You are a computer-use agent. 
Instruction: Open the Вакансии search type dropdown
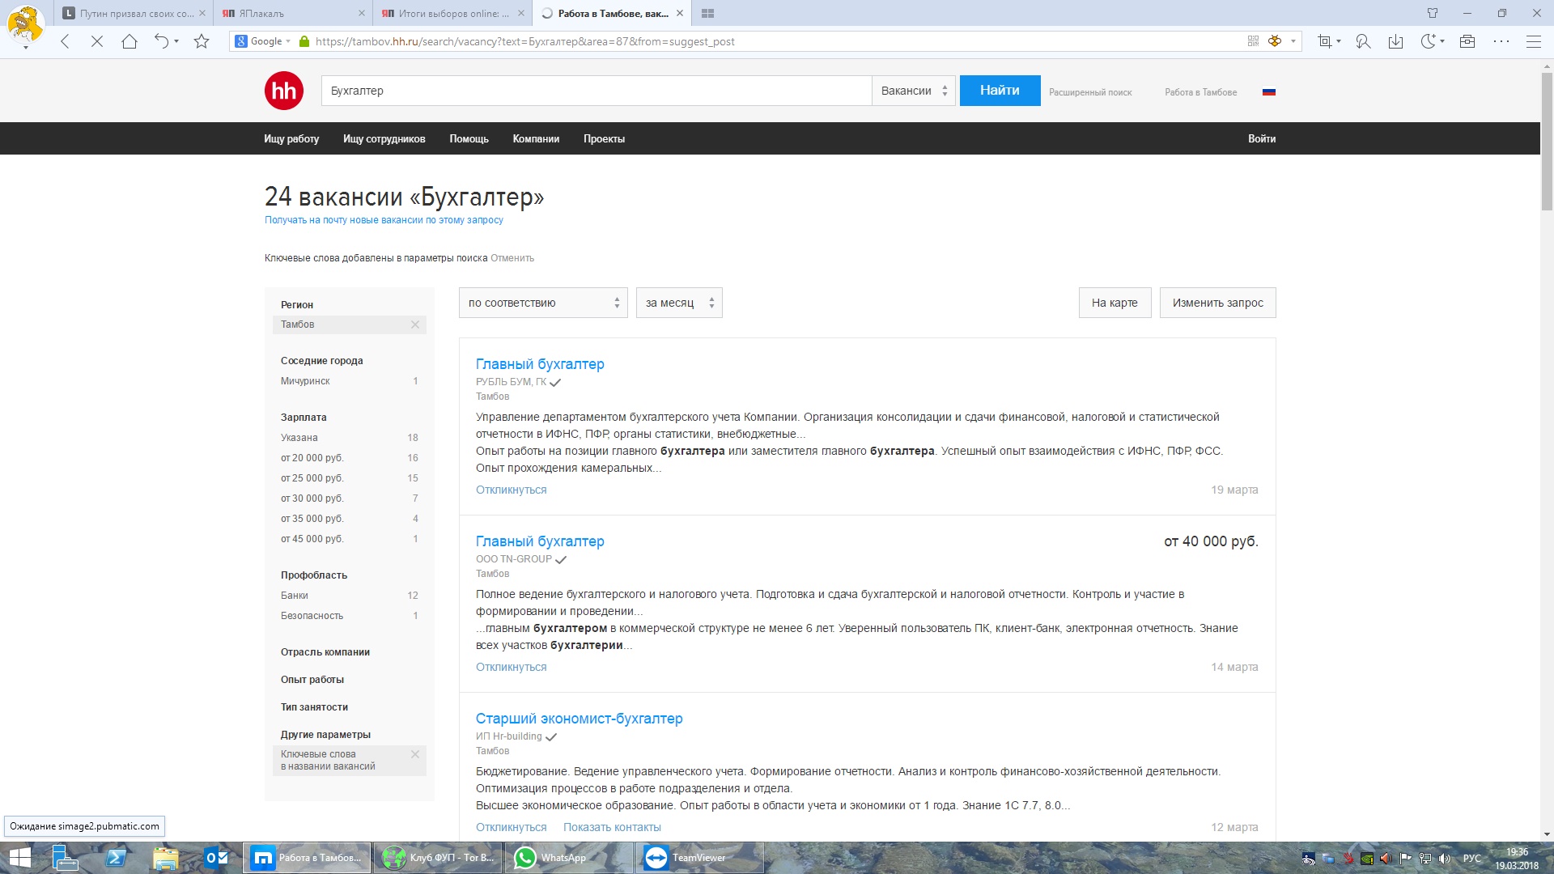coord(914,91)
